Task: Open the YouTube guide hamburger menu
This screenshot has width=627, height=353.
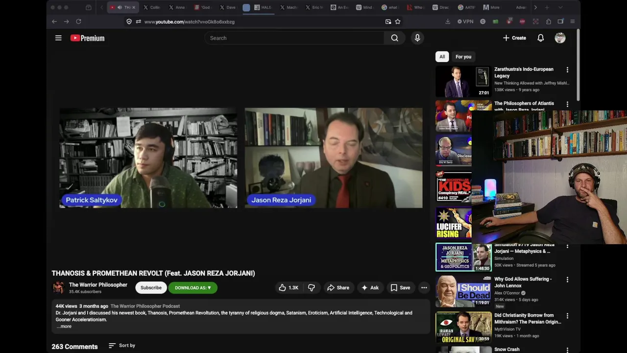Action: click(x=58, y=38)
